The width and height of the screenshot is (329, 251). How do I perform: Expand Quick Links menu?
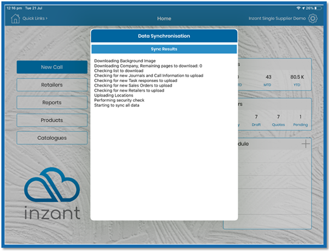(35, 18)
